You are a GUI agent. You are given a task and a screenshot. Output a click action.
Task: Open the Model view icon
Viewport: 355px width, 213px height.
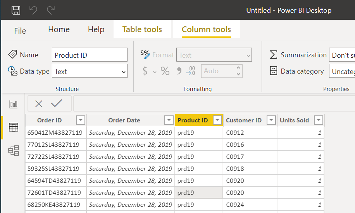click(x=14, y=151)
